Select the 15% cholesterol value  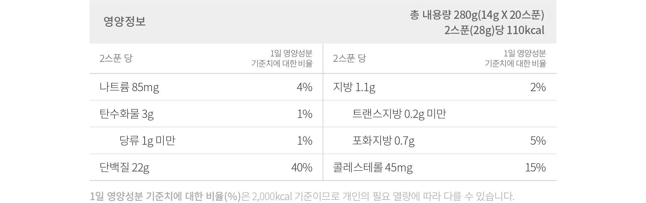click(x=535, y=167)
